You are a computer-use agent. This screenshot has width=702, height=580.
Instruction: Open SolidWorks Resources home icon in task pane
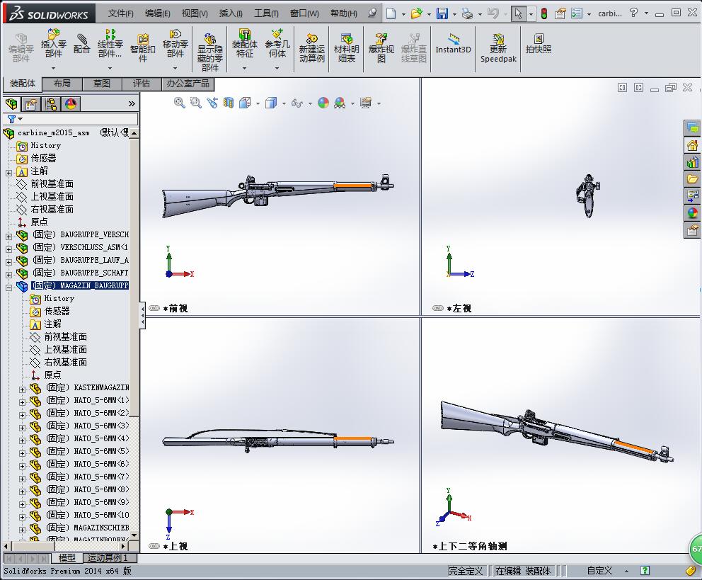click(693, 145)
